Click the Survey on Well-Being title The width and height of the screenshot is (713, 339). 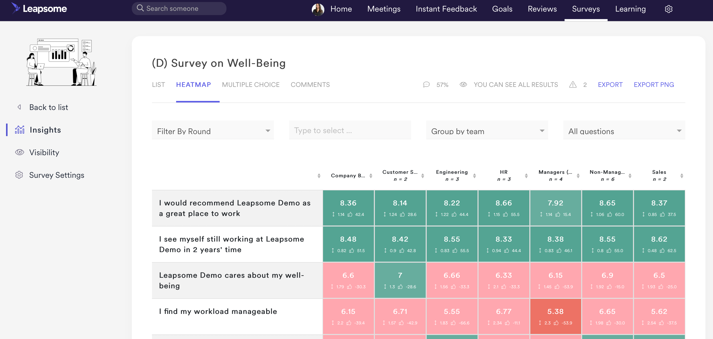tap(219, 63)
